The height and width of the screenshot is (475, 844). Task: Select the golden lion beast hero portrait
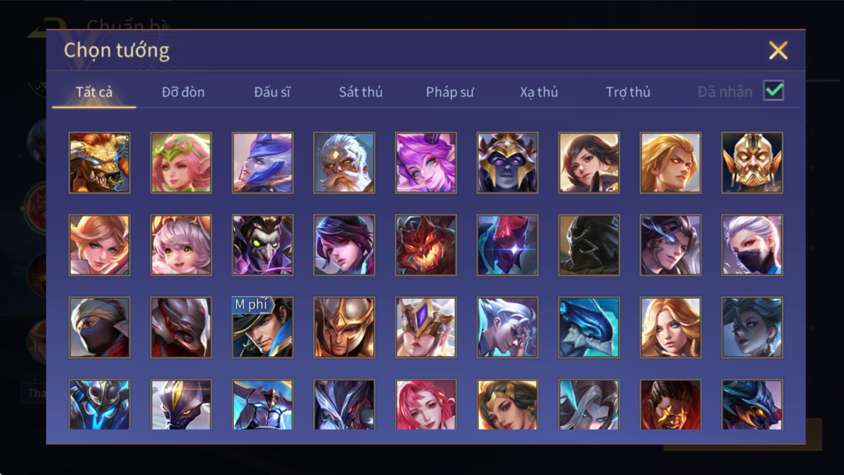pyautogui.click(x=99, y=163)
